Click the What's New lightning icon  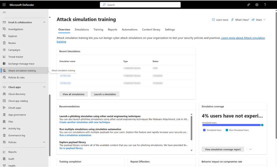(232, 20)
